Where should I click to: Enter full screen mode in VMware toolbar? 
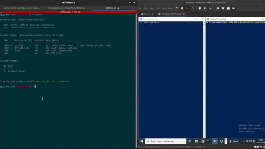pyautogui.click(x=228, y=8)
